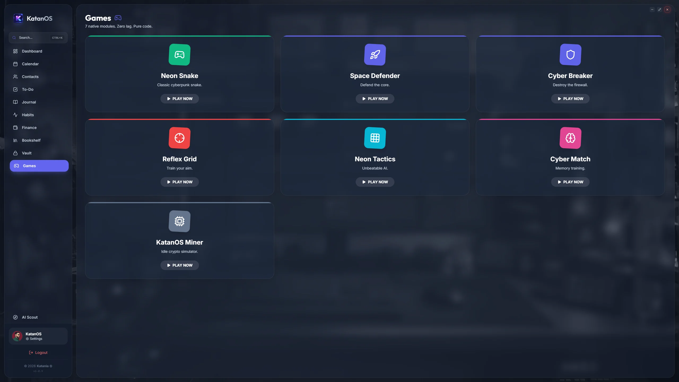Click the KatanOS Miner chip icon

(180, 221)
